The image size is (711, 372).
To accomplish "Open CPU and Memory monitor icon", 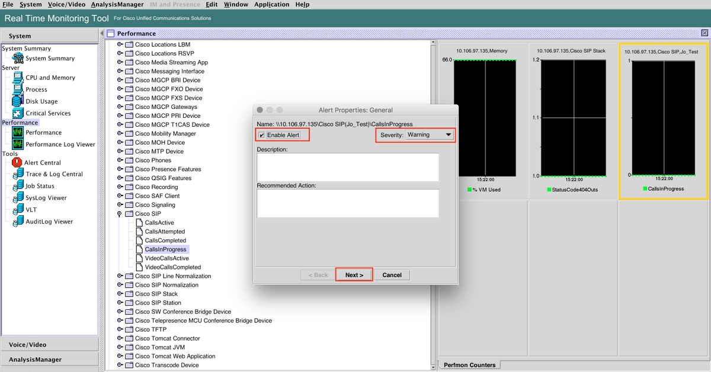I will 18,78.
